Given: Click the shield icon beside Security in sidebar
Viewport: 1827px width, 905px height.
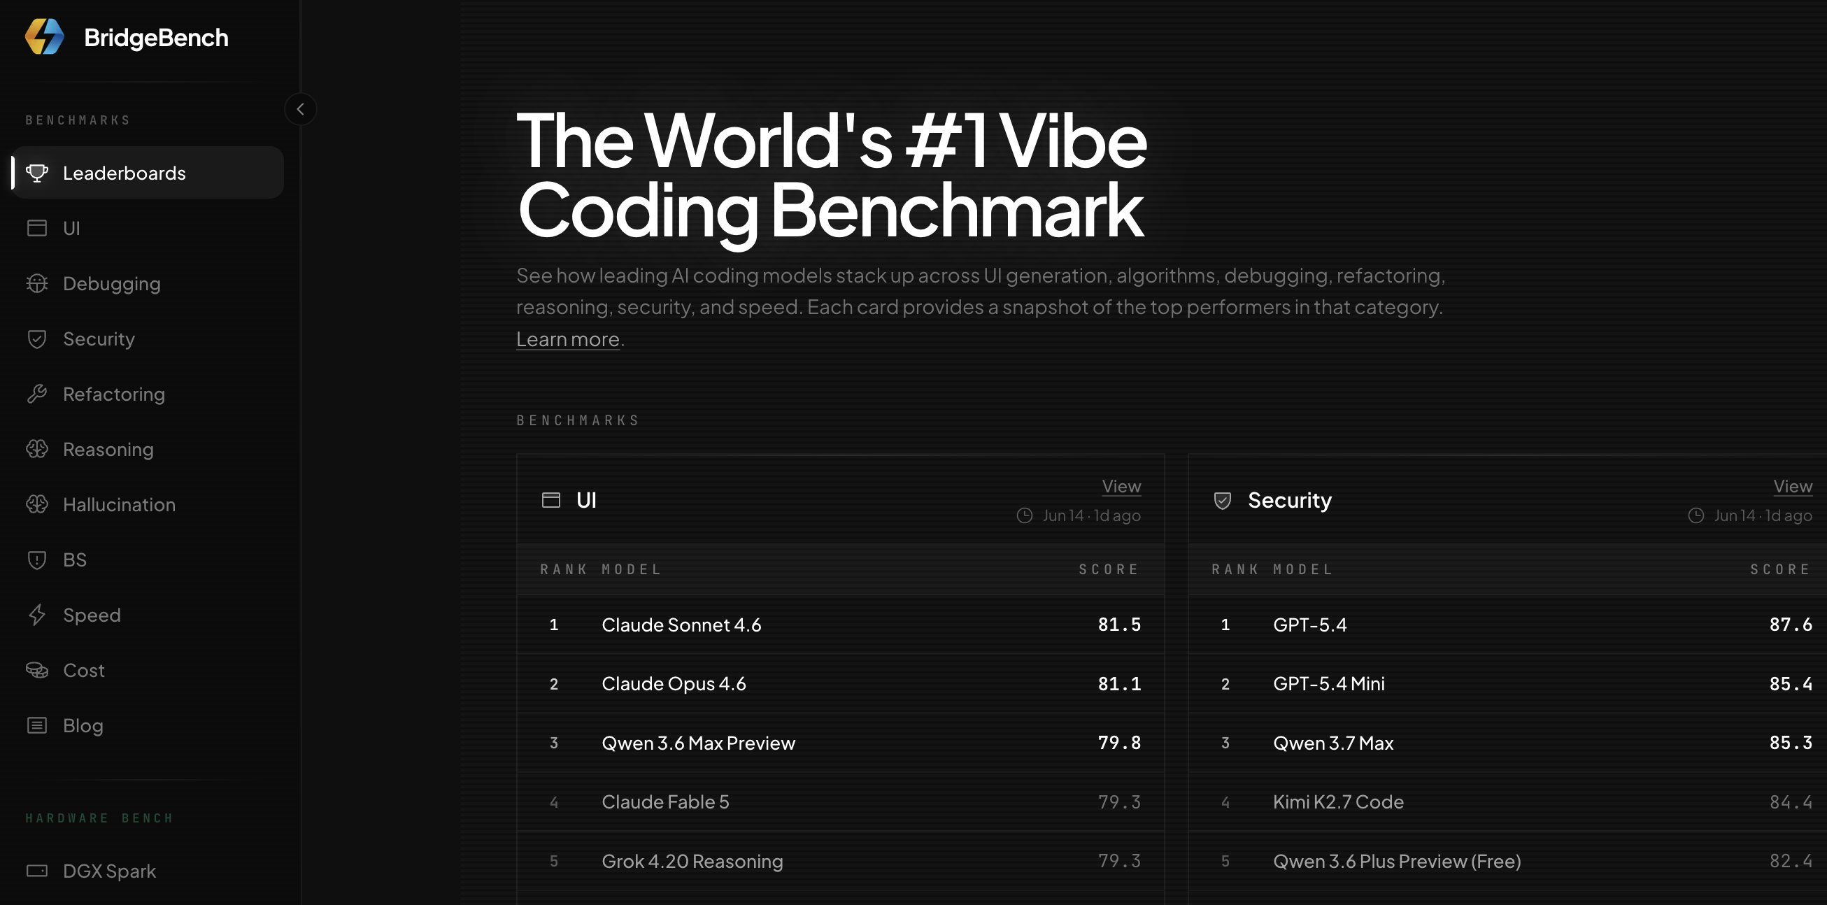Looking at the screenshot, I should (37, 339).
